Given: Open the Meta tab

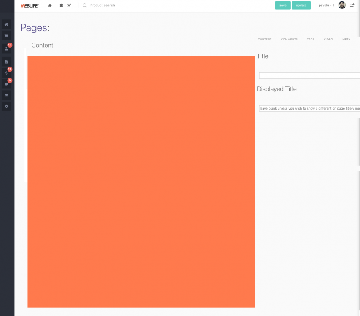Looking at the screenshot, I should [x=346, y=39].
